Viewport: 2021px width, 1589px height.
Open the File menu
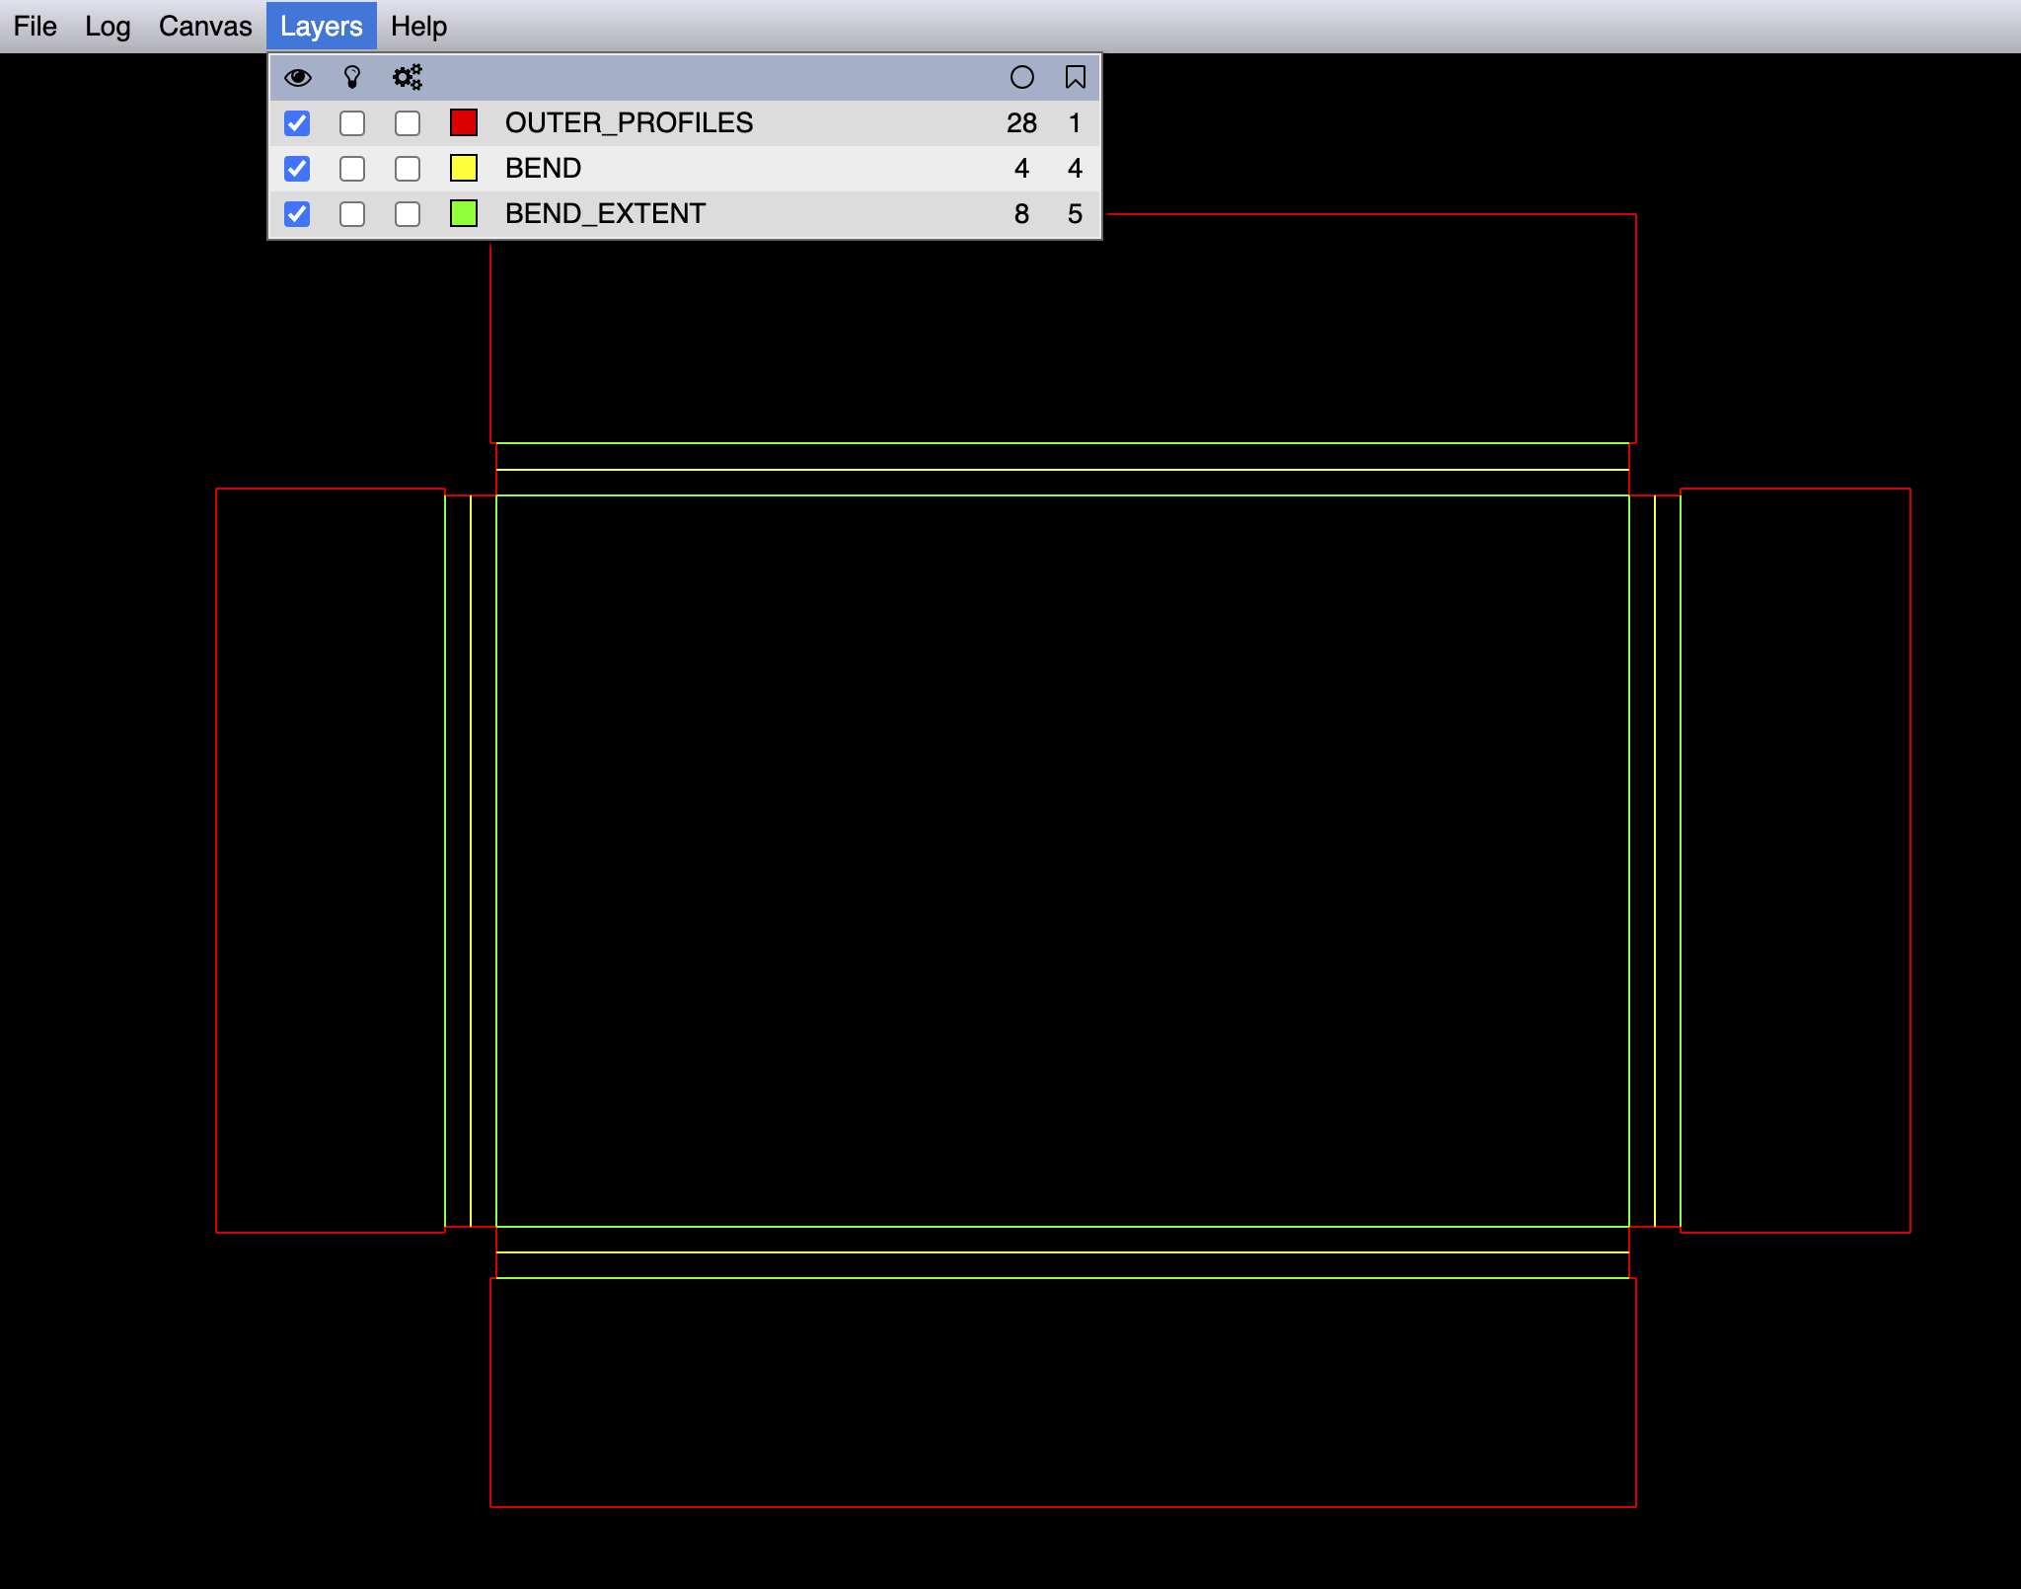tap(35, 26)
